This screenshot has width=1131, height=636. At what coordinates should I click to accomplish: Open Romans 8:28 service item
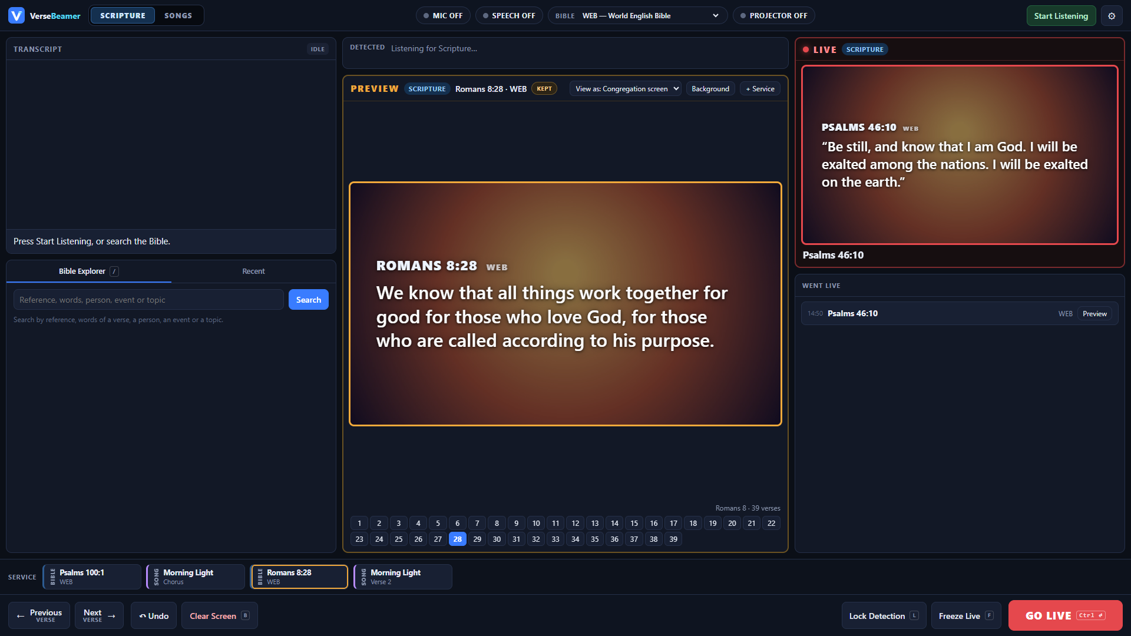tap(299, 577)
